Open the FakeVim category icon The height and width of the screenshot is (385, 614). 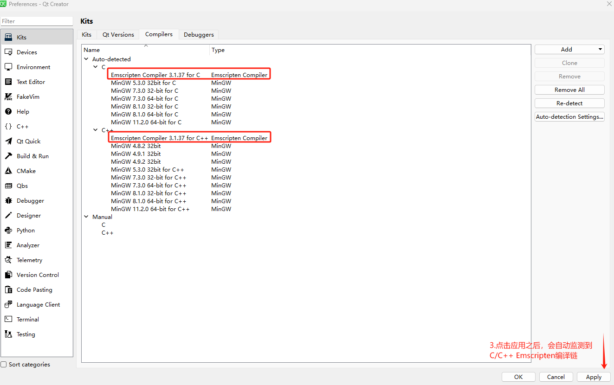pyautogui.click(x=8, y=96)
